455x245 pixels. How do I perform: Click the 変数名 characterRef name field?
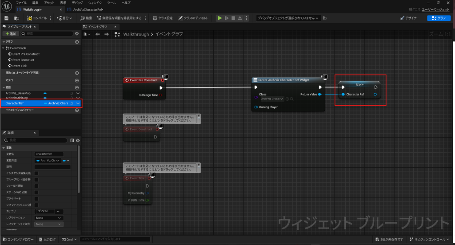[49, 154]
